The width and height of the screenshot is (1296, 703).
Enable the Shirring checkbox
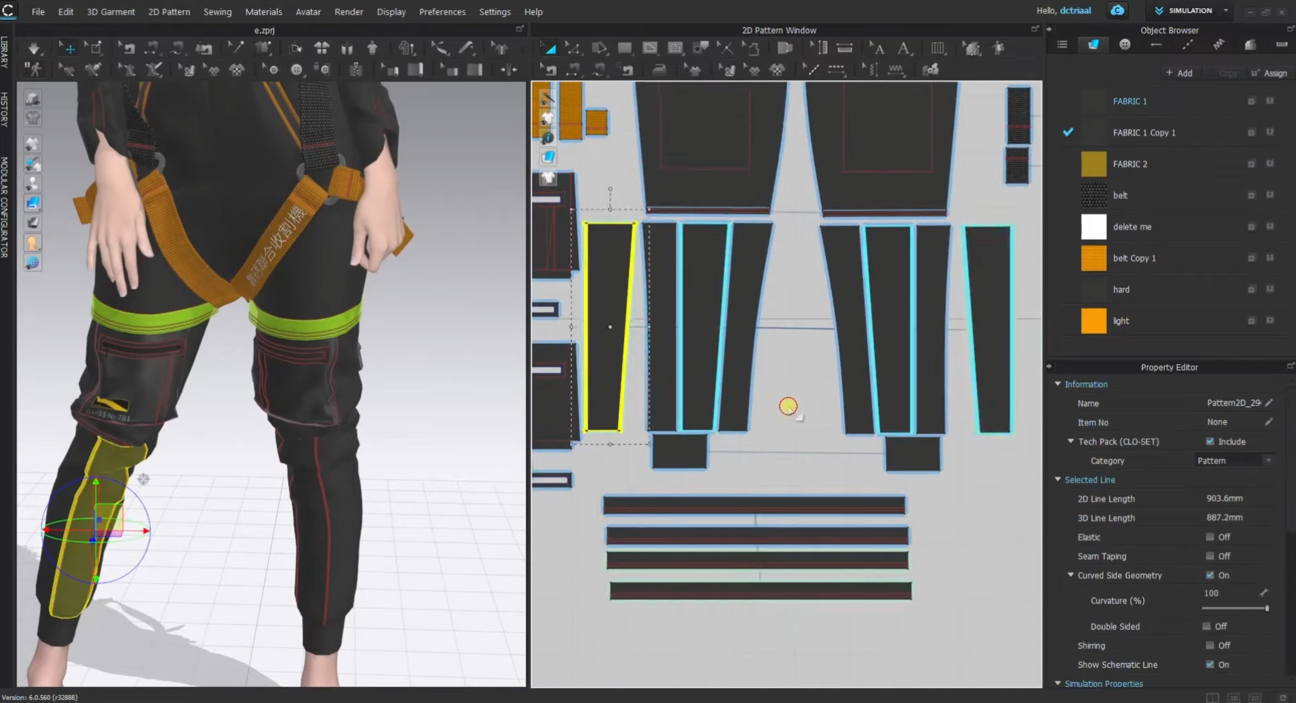point(1210,645)
